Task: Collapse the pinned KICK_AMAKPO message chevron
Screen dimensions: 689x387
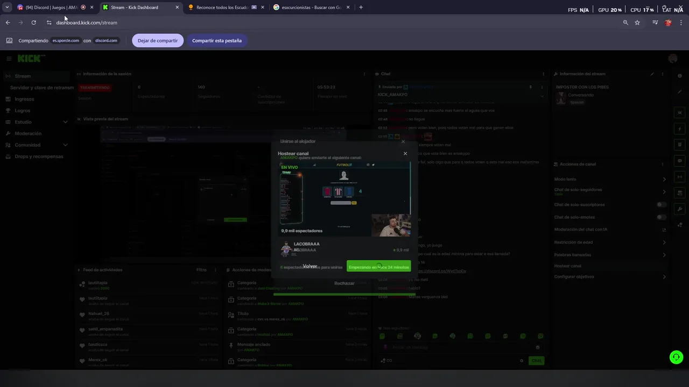Action: [542, 96]
